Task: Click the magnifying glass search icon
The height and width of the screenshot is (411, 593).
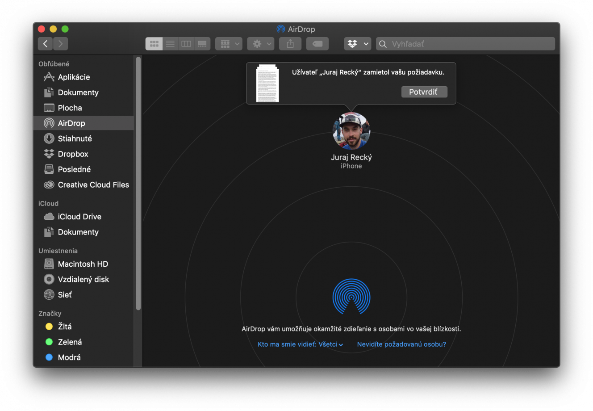Action: coord(383,44)
